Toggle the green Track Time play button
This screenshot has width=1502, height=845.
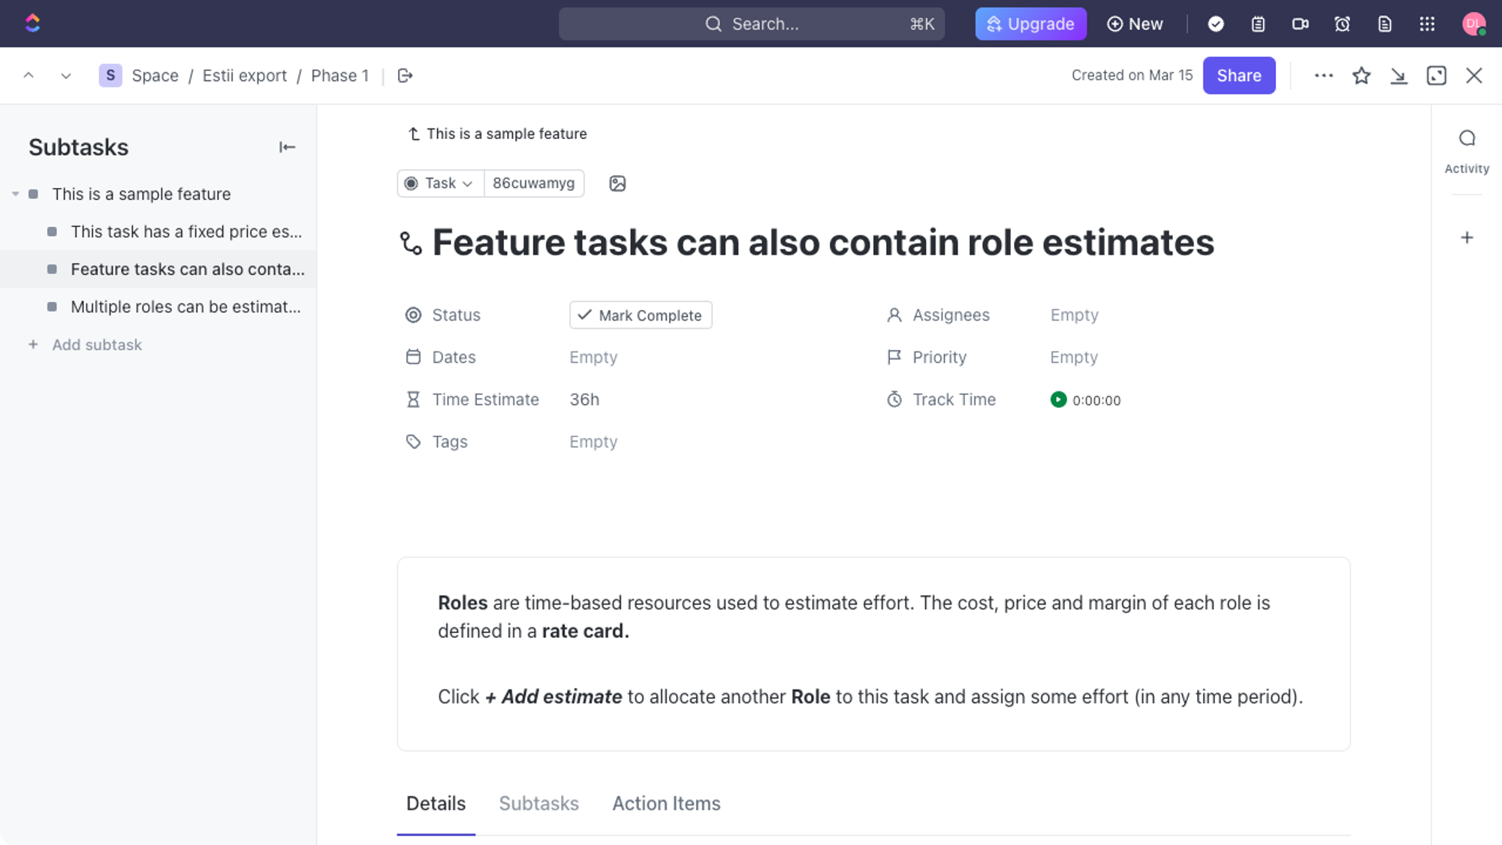(1057, 400)
